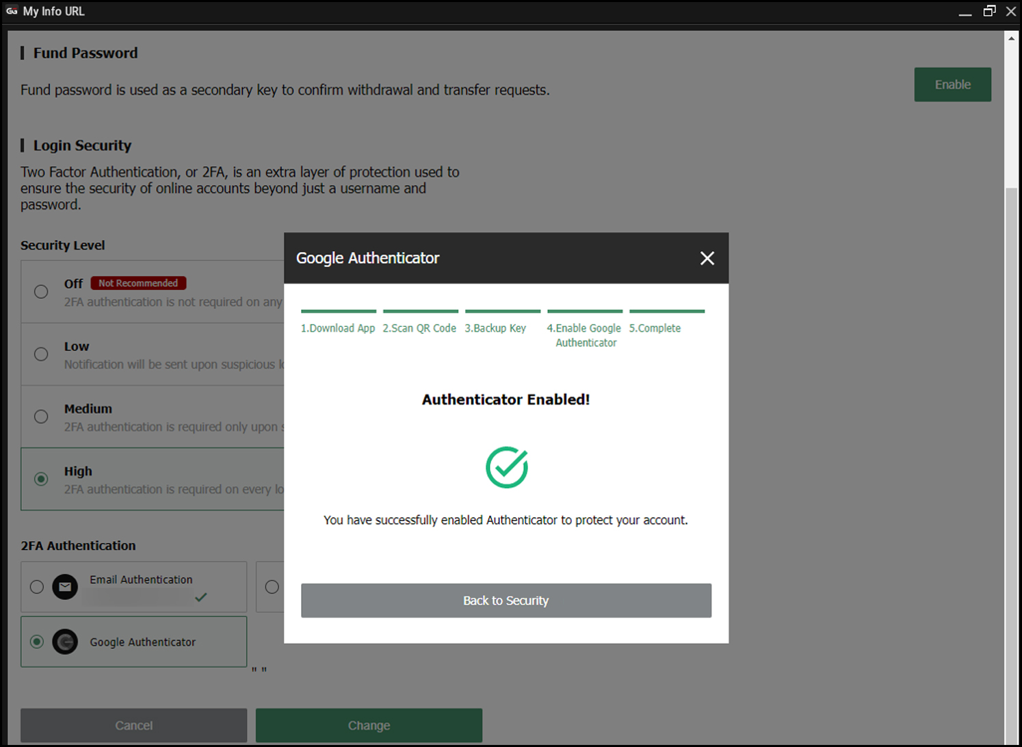Open step 1.Download App

pos(338,328)
